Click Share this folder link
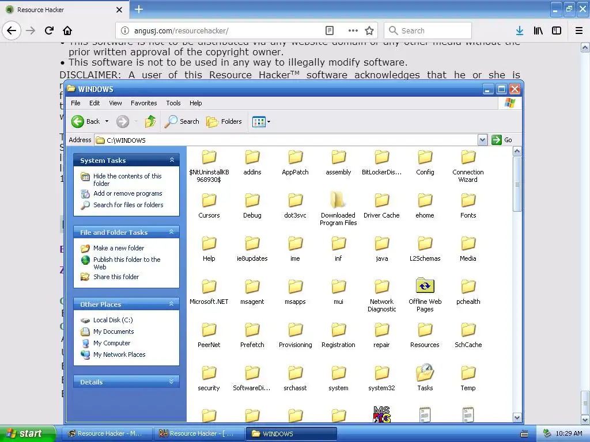Viewport: 590px width, 442px height. click(116, 277)
